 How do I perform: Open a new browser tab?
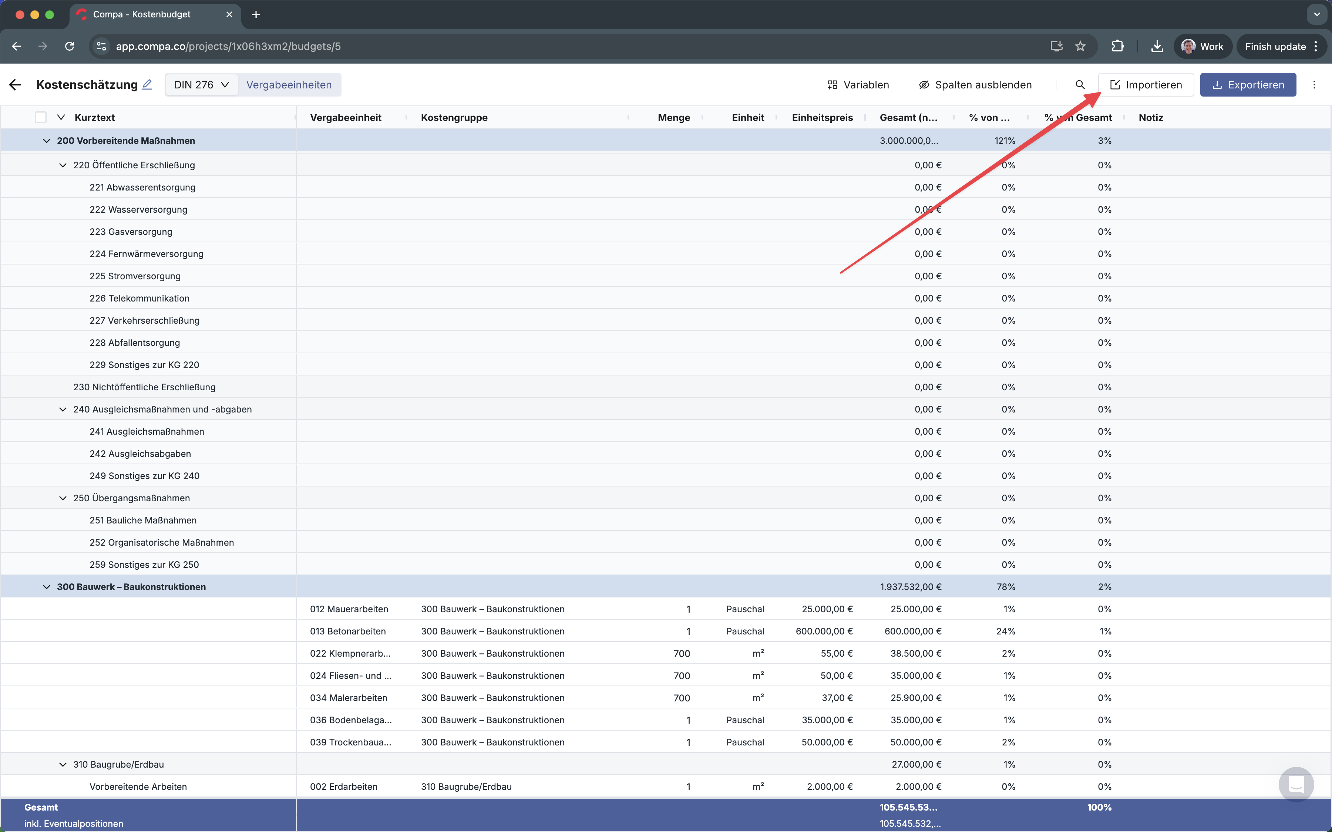(256, 14)
